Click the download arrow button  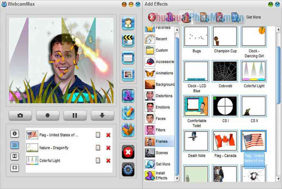click(102, 115)
